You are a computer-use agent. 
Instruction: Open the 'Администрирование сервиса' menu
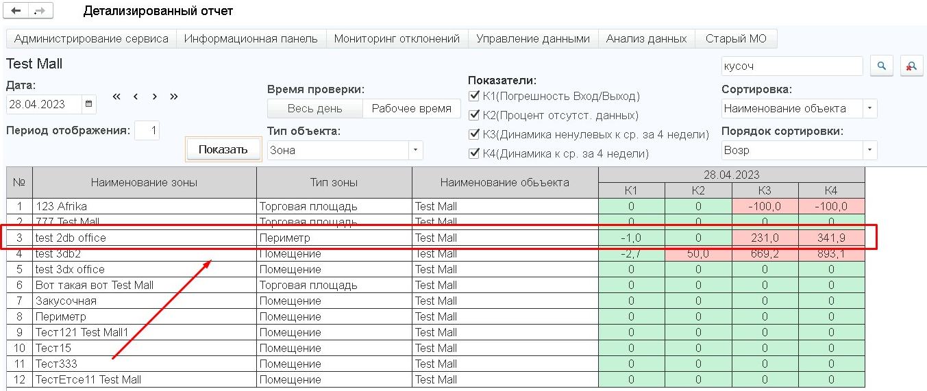(91, 39)
